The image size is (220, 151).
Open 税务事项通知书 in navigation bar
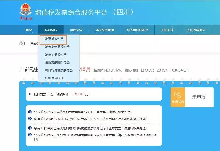click(x=137, y=30)
